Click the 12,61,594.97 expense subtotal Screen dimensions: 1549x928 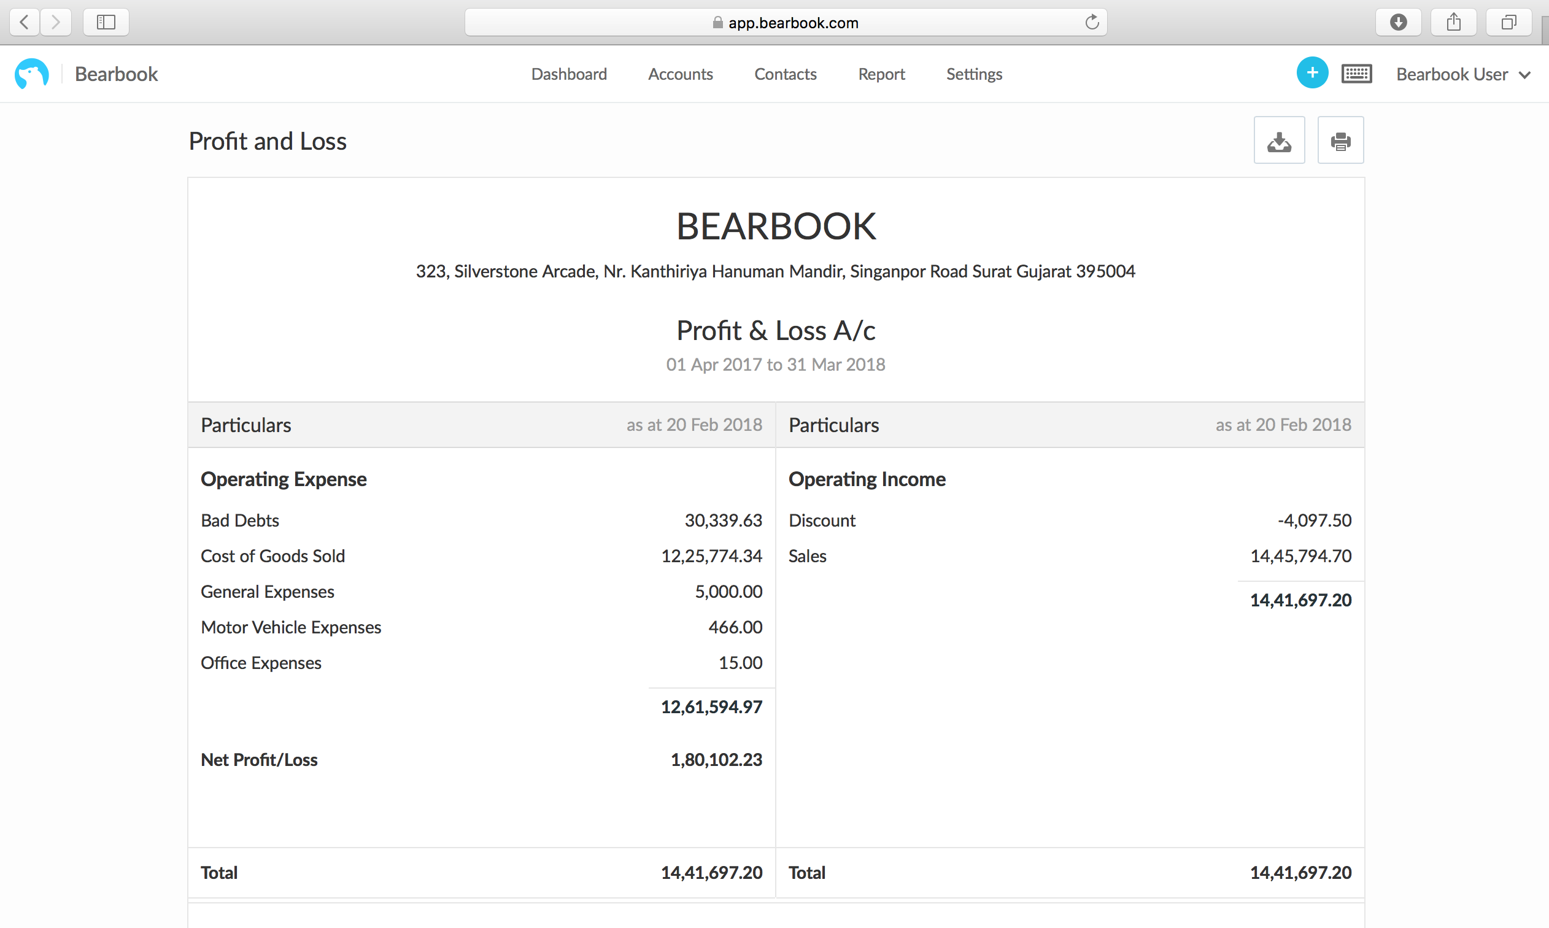pyautogui.click(x=711, y=707)
